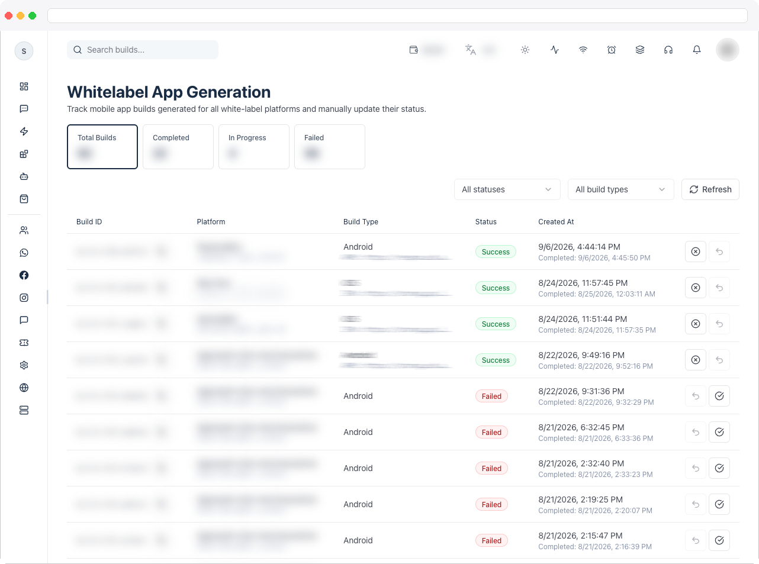Open the WhatsApp sidebar icon
Viewport: 759px width, 564px height.
[x=24, y=253]
